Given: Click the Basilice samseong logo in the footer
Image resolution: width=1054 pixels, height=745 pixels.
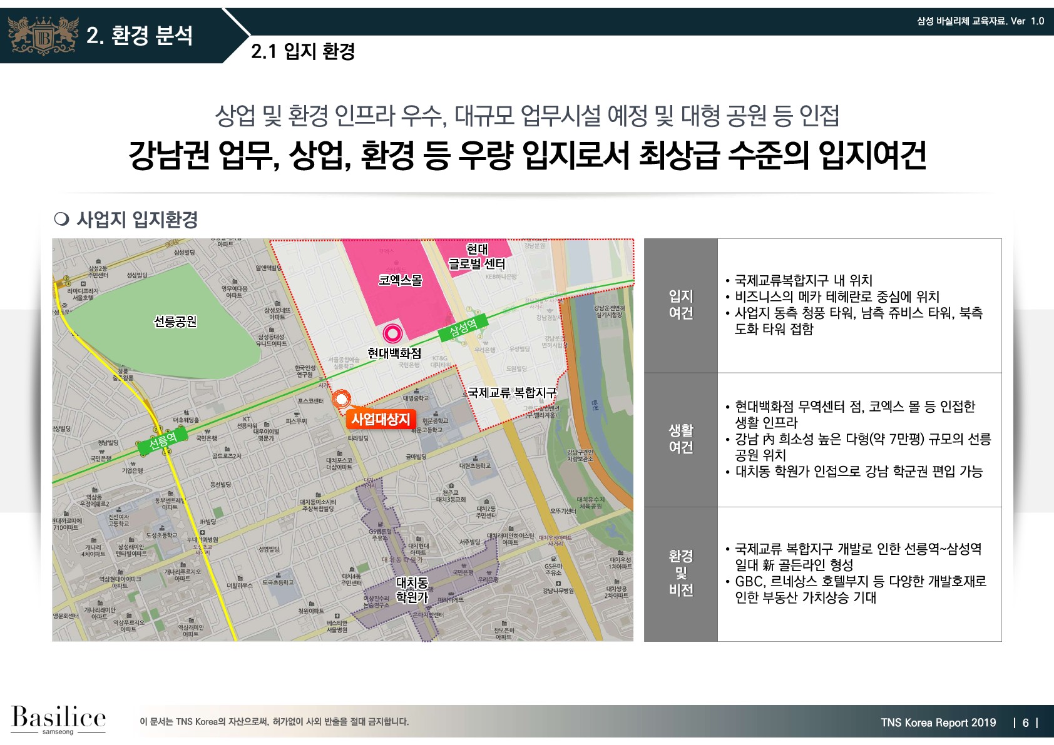Looking at the screenshot, I should point(58,719).
